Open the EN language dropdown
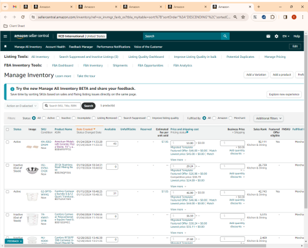This screenshot has width=308, height=248. click(x=286, y=36)
